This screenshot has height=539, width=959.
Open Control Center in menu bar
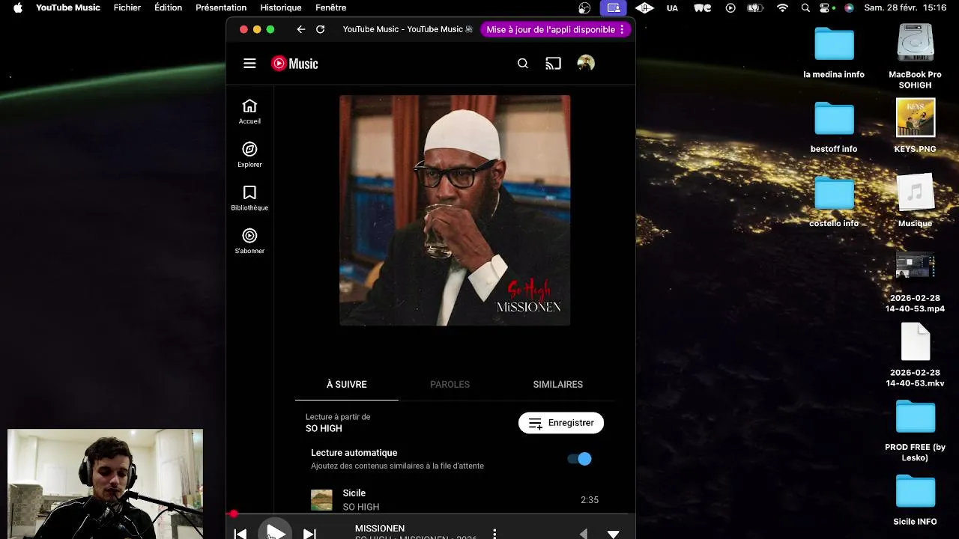826,7
